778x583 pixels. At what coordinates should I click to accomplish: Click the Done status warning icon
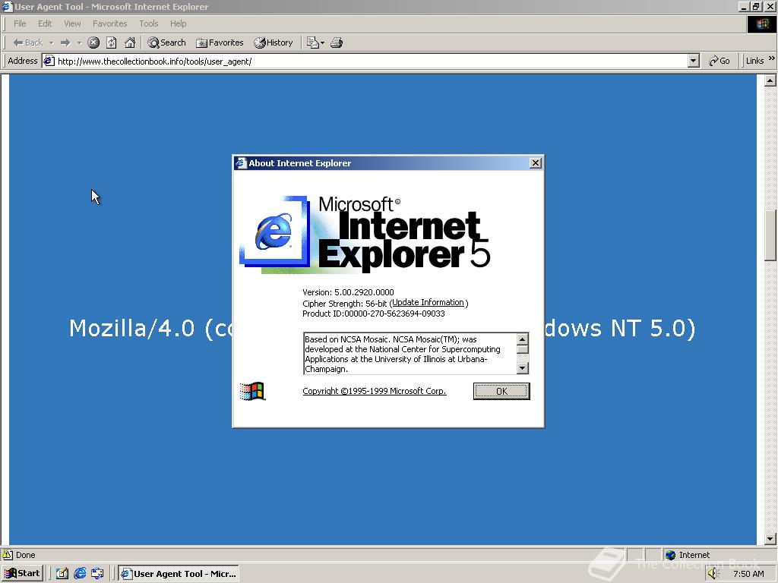[x=7, y=555]
